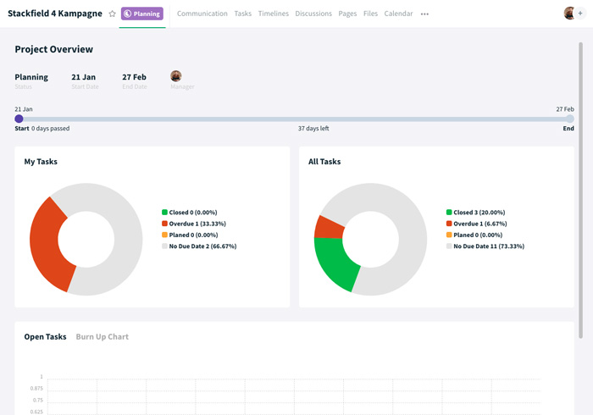Click the Project Overview heading
This screenshot has height=415, width=593.
pyautogui.click(x=53, y=49)
